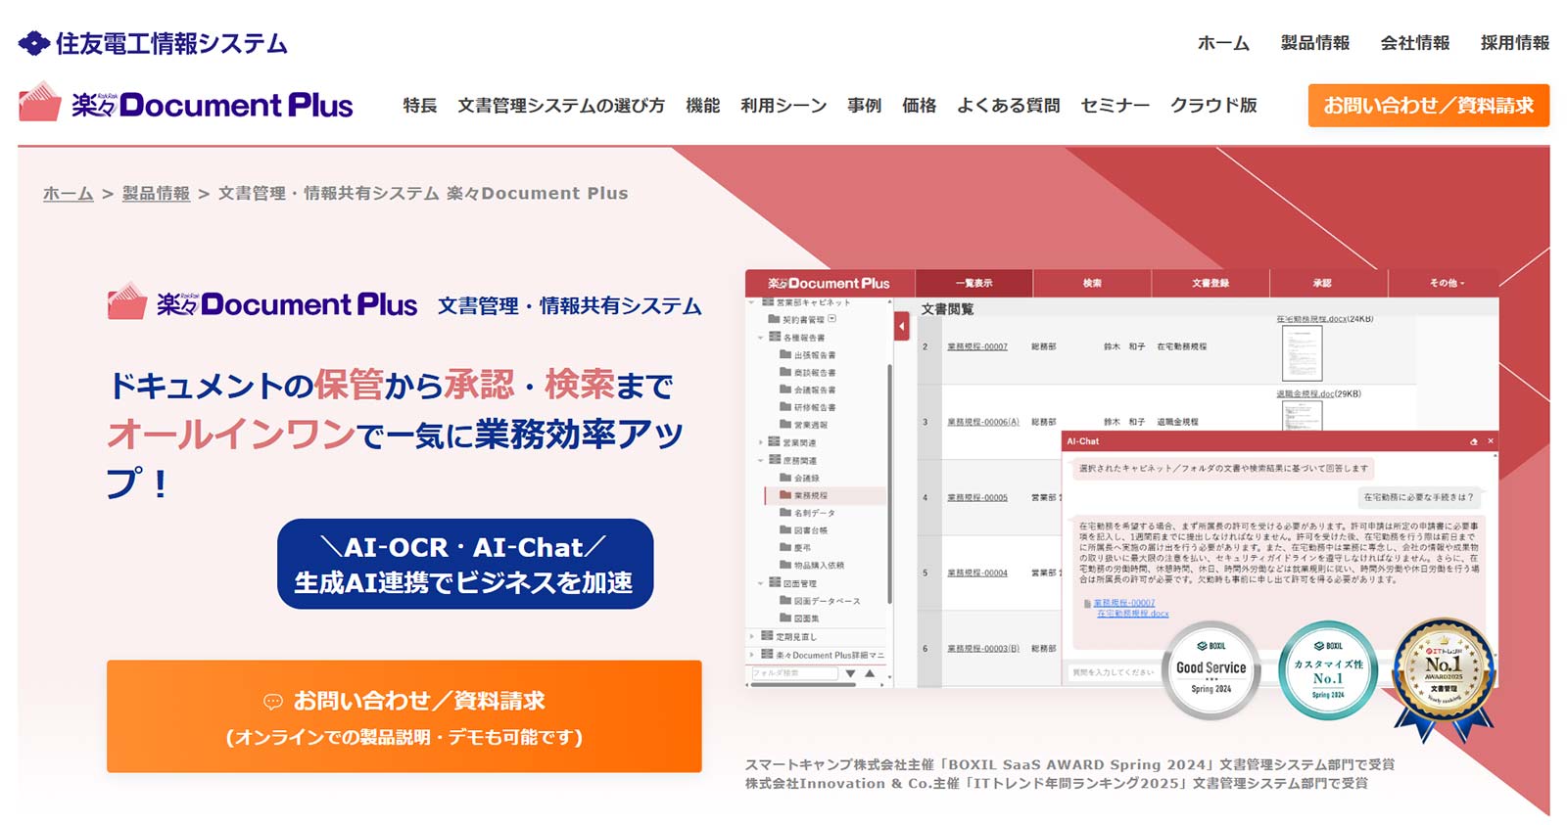Open the 検索 tab
Screen dimensions: 1567x825
coord(1092,283)
